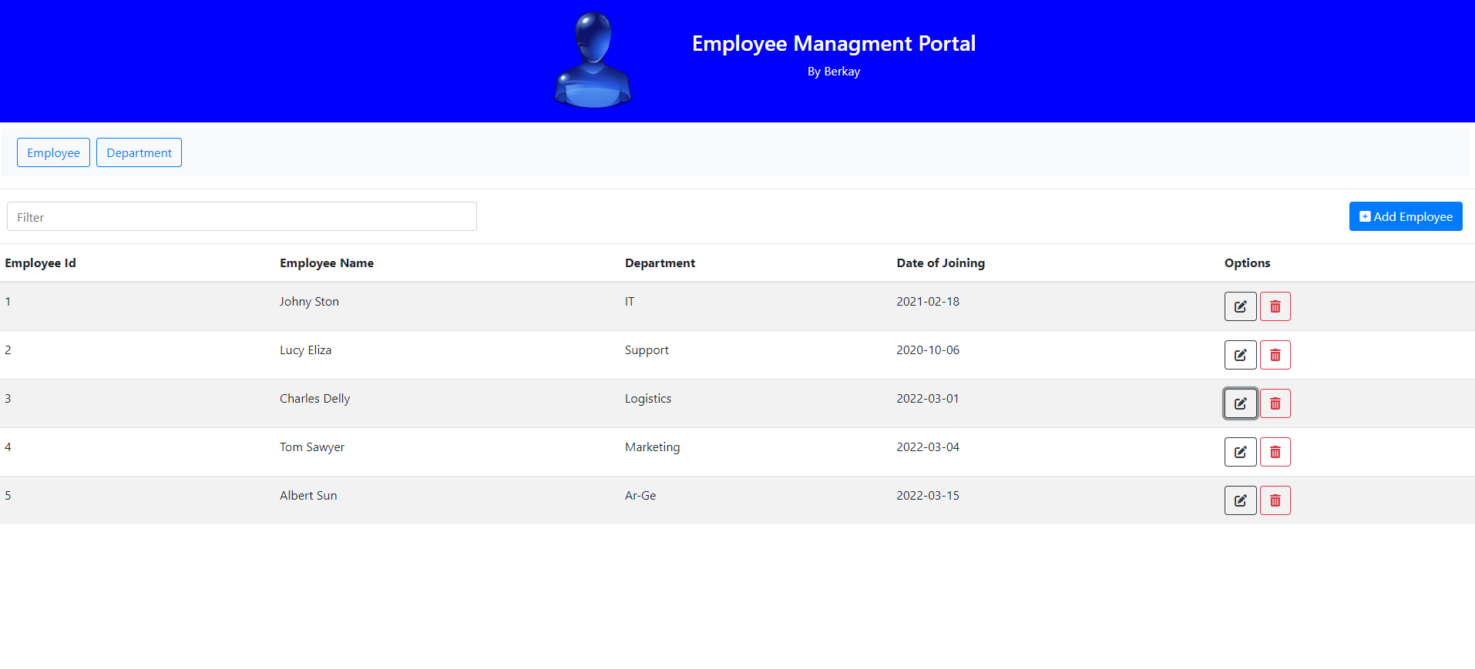
Task: Select the Lucy Eliza name cell
Action: [305, 350]
